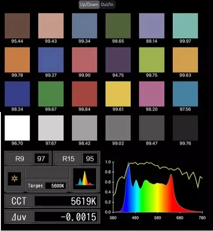Select the dark purple swatch labeled 94.75
This screenshot has height=231, width=213.
118,60
